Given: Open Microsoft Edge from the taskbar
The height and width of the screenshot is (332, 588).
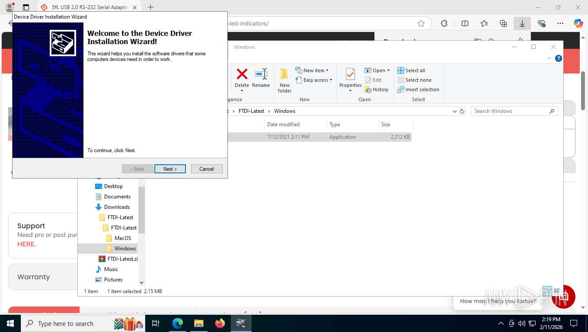Looking at the screenshot, I should click(x=178, y=323).
